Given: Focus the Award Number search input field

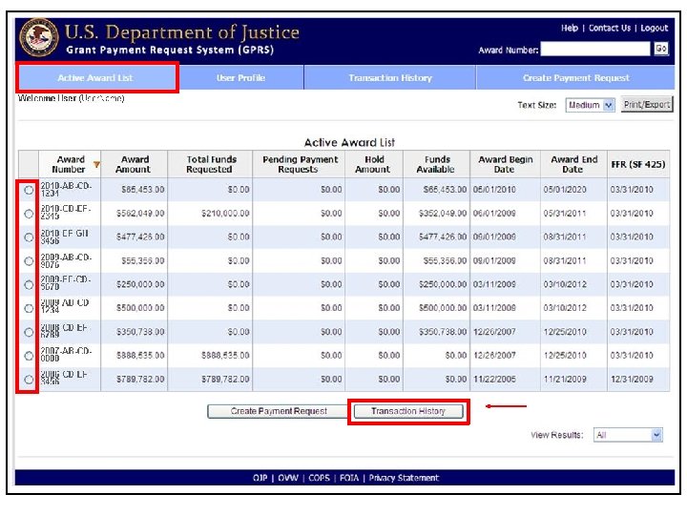Looking at the screenshot, I should coord(595,49).
